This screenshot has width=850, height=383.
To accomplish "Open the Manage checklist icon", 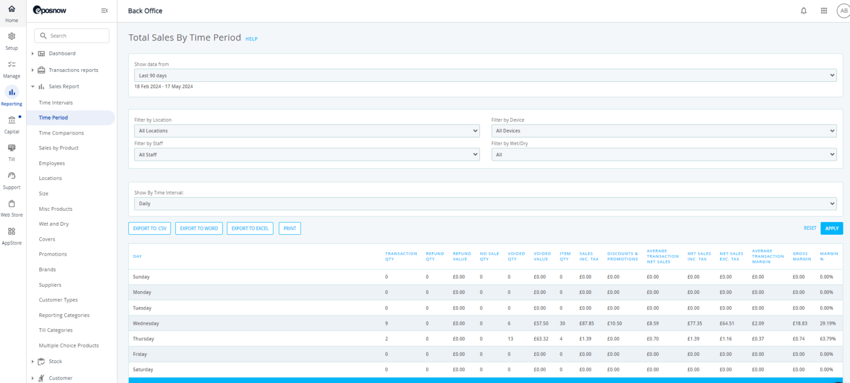I will (12, 64).
